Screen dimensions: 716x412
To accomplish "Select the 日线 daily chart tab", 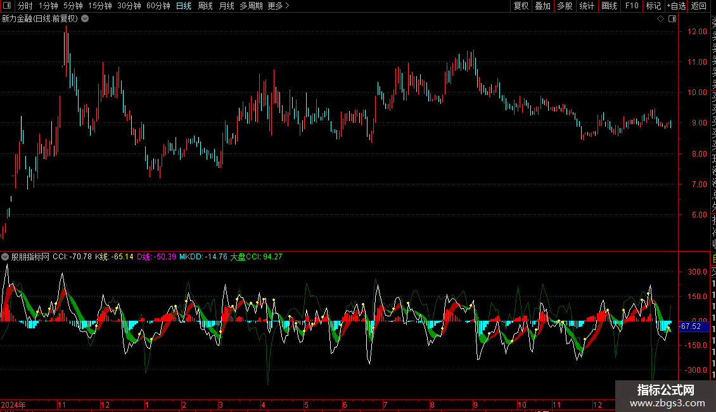I will click(184, 6).
